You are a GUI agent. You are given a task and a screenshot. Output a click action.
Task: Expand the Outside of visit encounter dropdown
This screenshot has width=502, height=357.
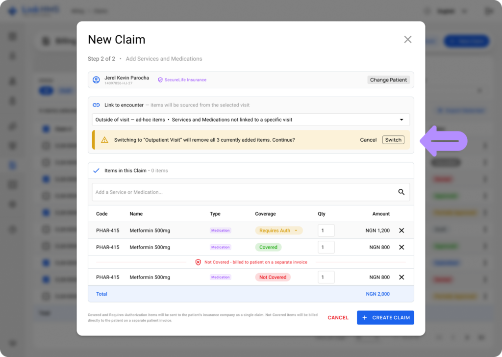(x=251, y=120)
